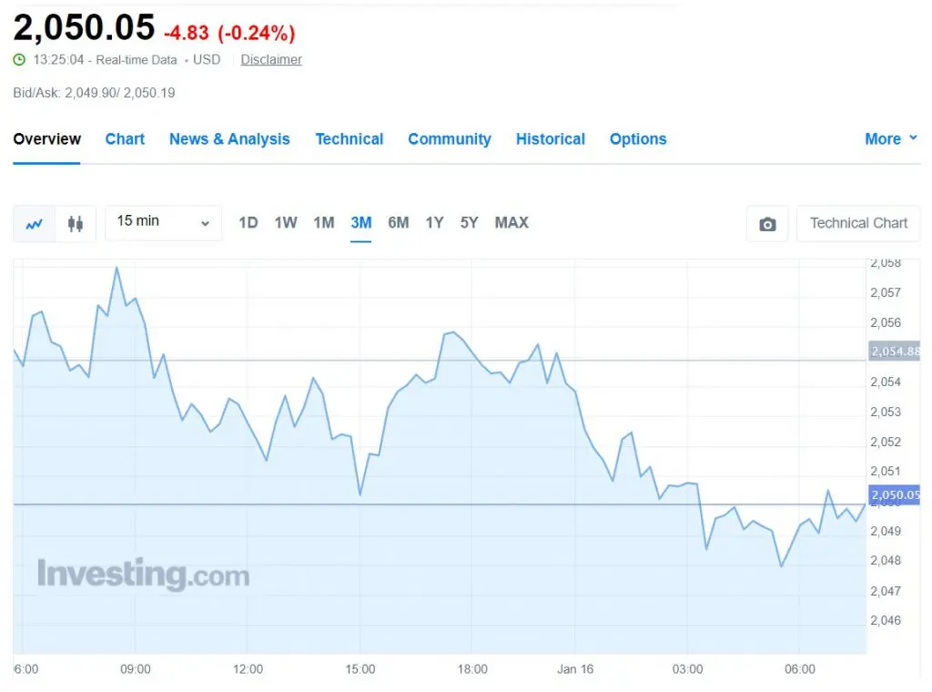Switch to line chart view icon

[34, 224]
